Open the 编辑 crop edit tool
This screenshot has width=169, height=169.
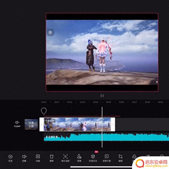pyautogui.click(x=120, y=158)
